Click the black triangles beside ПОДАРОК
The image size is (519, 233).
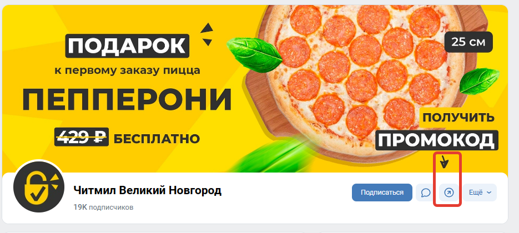point(206,34)
